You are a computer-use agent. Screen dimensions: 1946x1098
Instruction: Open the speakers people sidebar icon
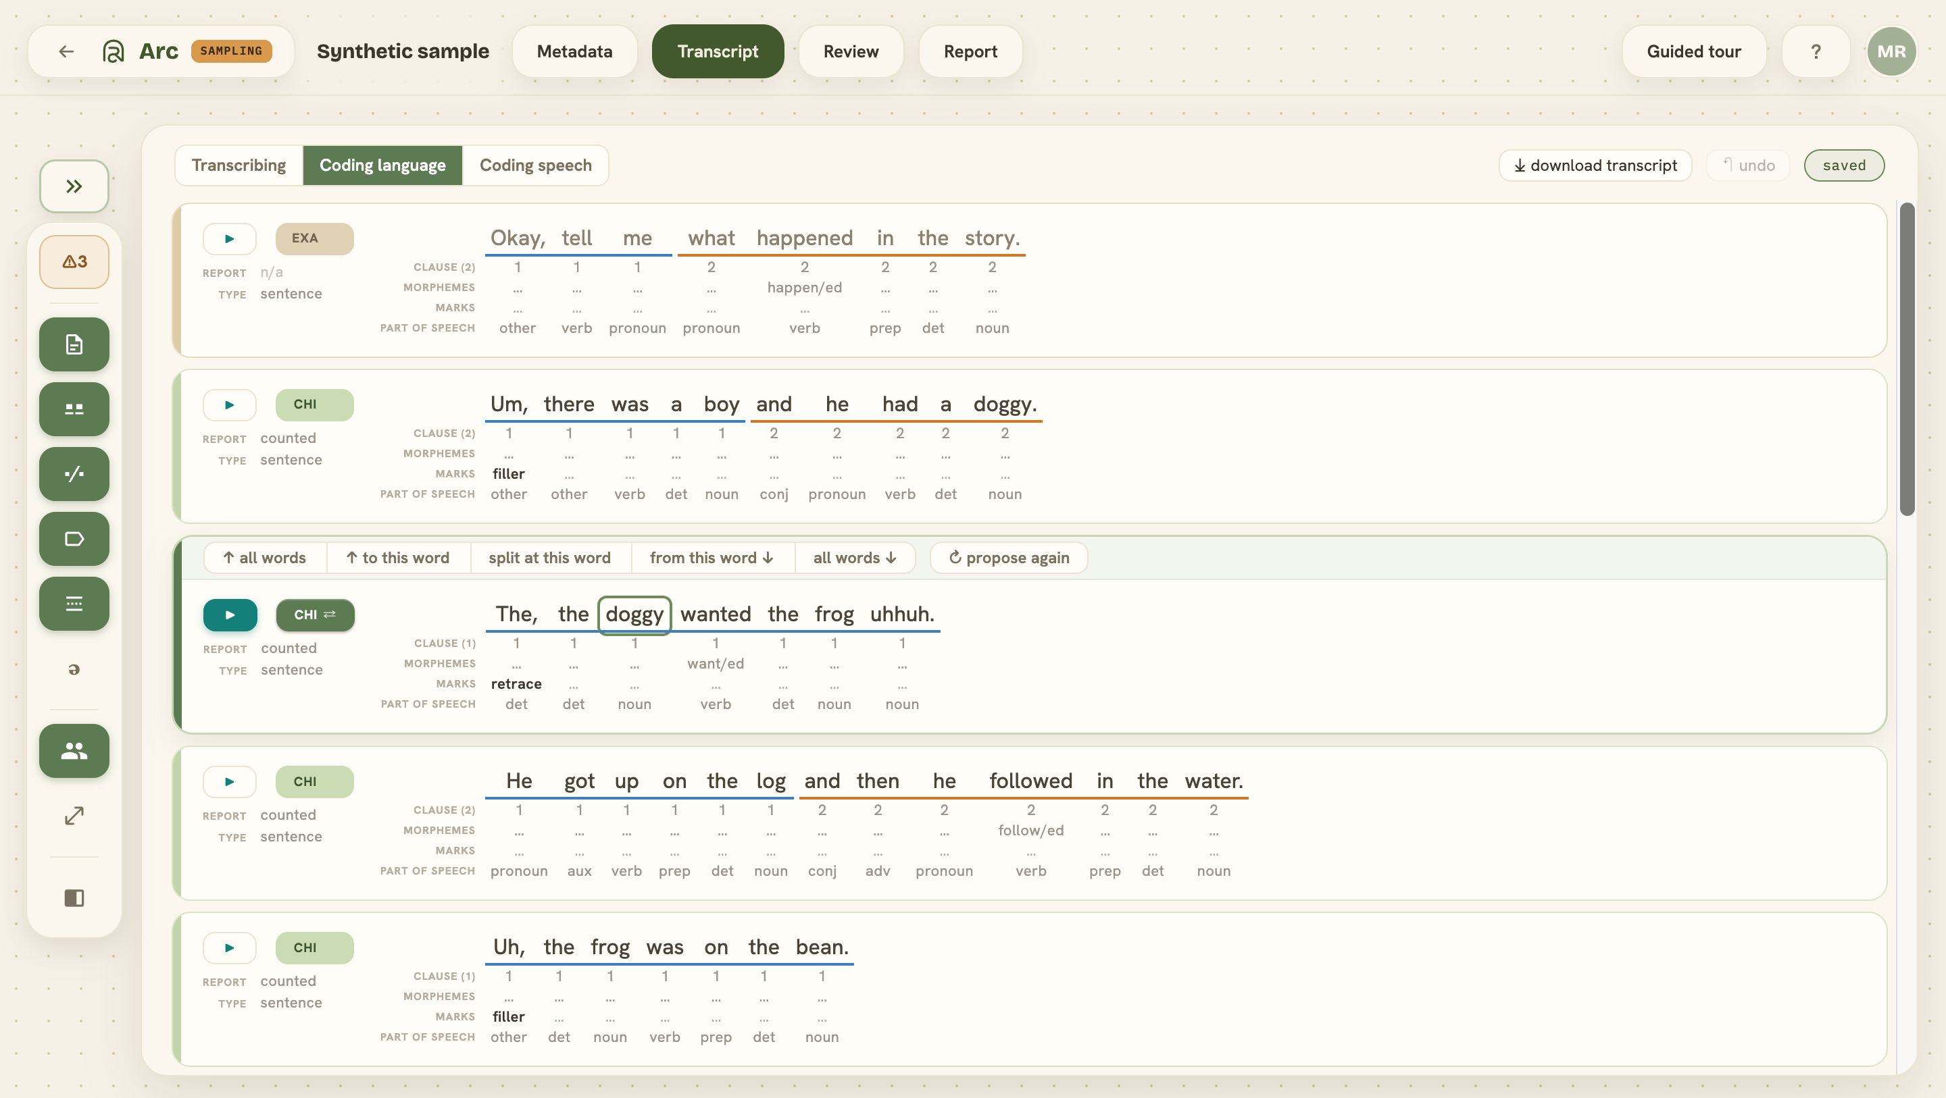point(74,752)
